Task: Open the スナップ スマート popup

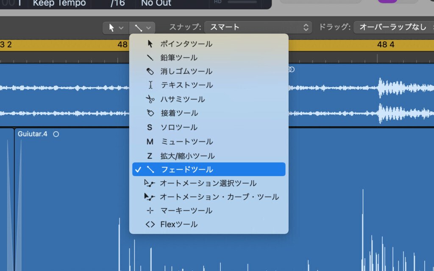Action: tap(258, 27)
